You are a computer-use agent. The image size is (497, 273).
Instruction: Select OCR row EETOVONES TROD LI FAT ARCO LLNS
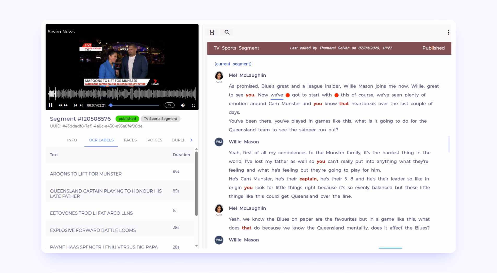click(x=120, y=211)
